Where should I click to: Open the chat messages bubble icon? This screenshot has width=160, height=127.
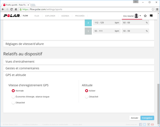151,16
